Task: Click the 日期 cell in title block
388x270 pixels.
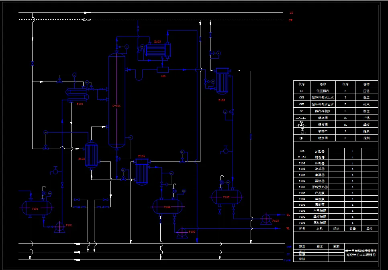Action: click(336, 246)
